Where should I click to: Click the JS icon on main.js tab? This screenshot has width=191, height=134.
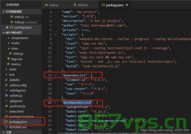(x=46, y=5)
